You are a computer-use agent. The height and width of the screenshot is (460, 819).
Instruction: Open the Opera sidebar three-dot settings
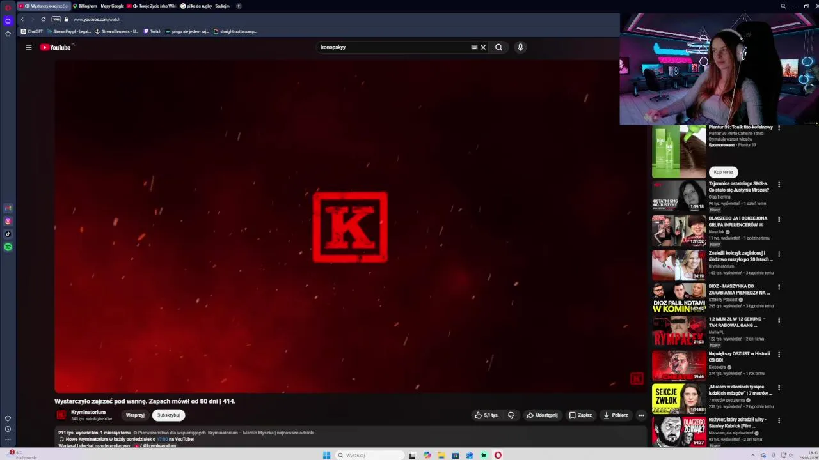(8, 440)
